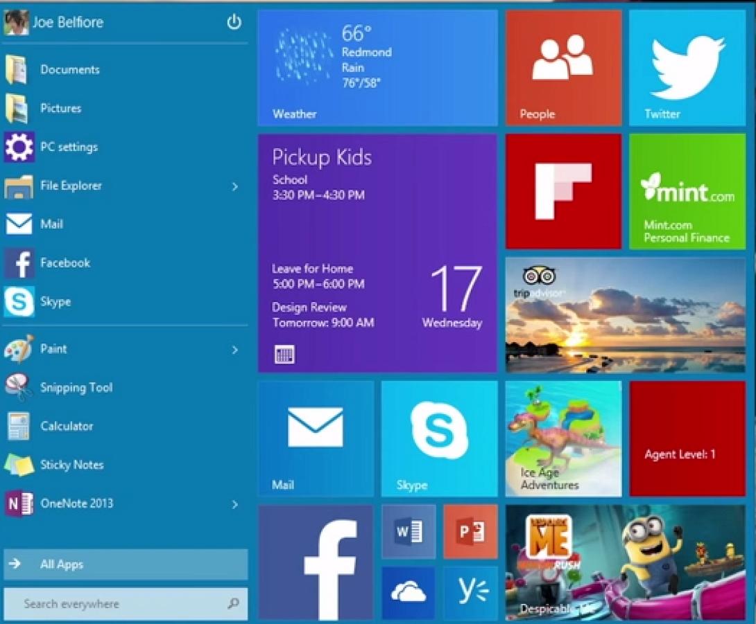Viewport: 756px width, 624px height.
Task: Launch the PowerPoint tile
Action: 470,532
